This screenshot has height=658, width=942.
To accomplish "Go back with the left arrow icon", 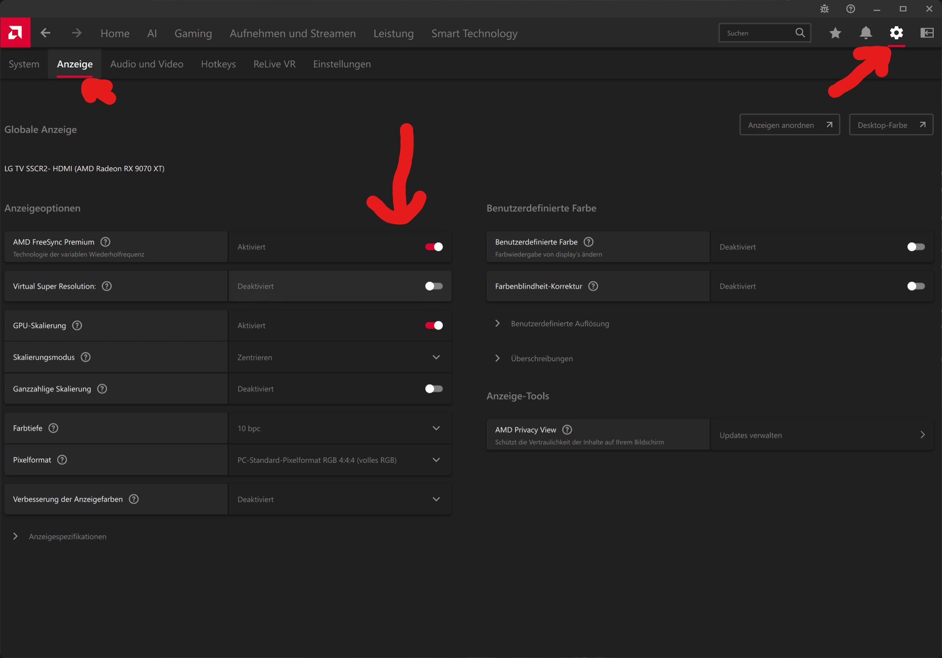I will (45, 33).
